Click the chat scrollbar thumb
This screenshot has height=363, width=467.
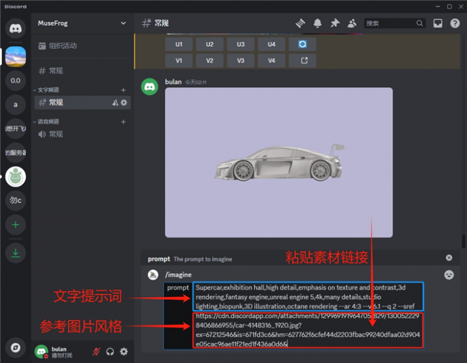click(464, 241)
